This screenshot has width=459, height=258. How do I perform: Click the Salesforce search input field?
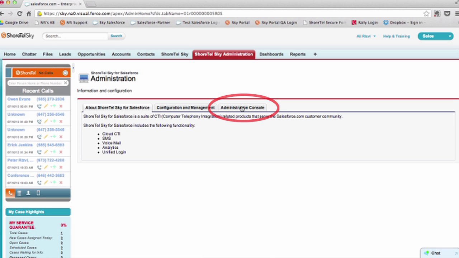(x=75, y=36)
